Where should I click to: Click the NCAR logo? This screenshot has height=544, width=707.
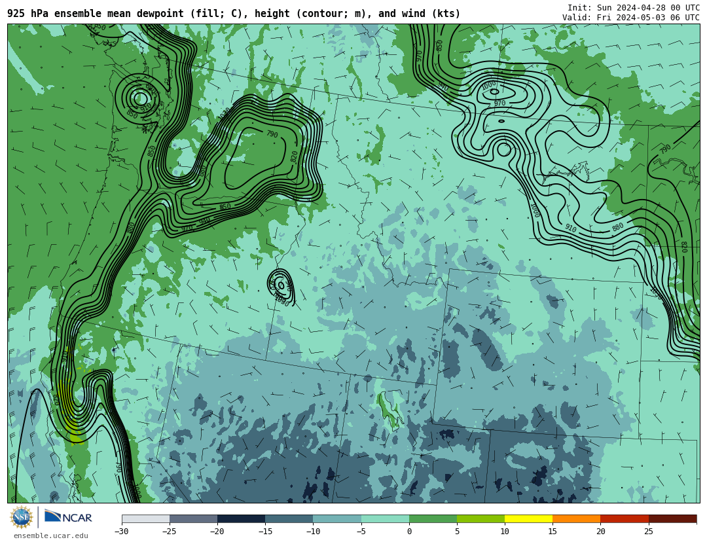(68, 517)
